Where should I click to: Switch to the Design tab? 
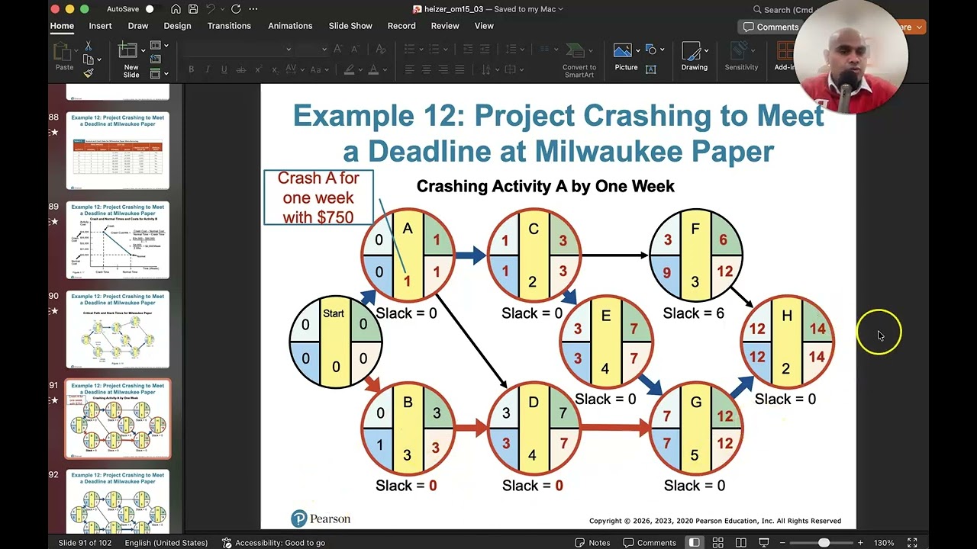[x=177, y=26]
